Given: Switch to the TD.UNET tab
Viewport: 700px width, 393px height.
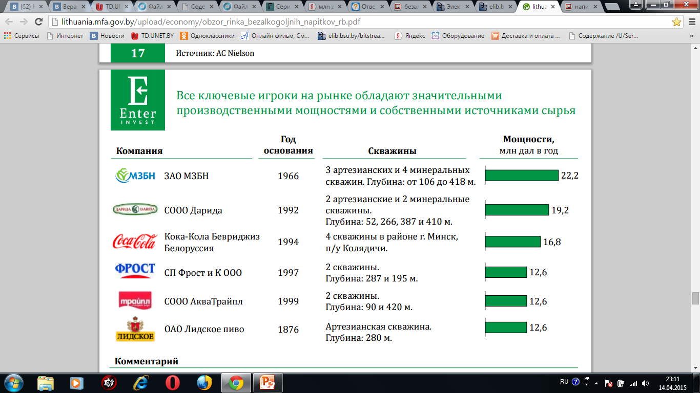Looking at the screenshot, I should point(109,7).
